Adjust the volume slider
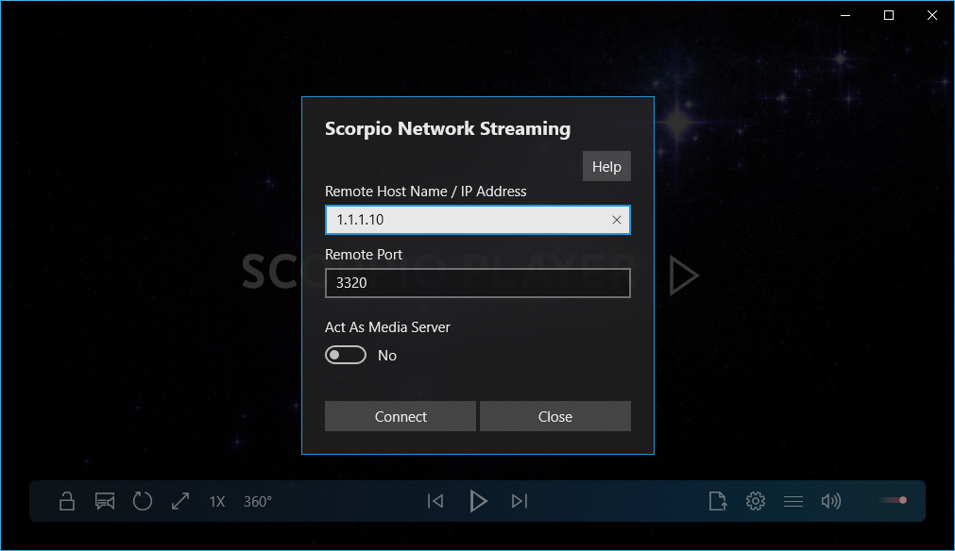This screenshot has height=551, width=955. click(894, 500)
